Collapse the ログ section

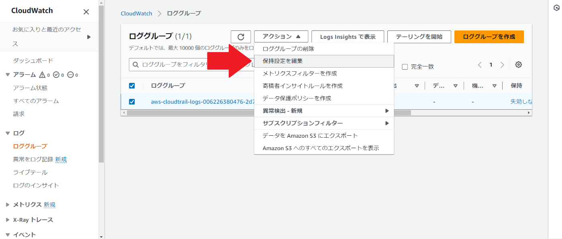coord(8,133)
